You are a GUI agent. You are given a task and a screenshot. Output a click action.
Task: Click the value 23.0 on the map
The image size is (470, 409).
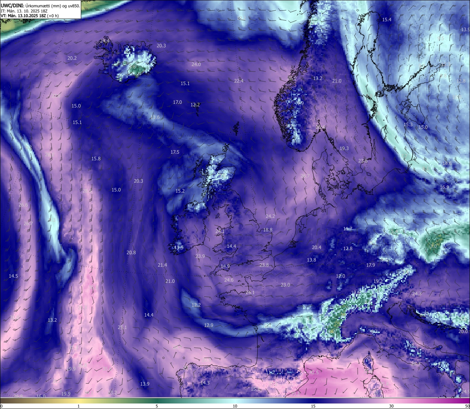[x=285, y=285]
